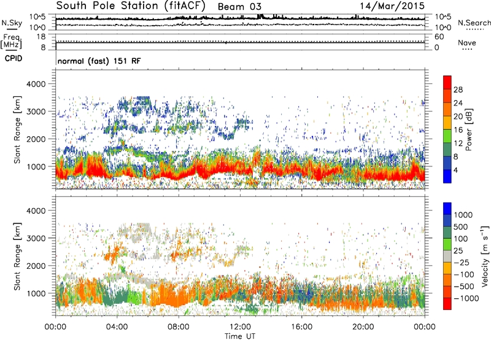Image resolution: width=491 pixels, height=340 pixels.
Task: Click the blue top segment of velocity colorbar
Action: [447, 209]
